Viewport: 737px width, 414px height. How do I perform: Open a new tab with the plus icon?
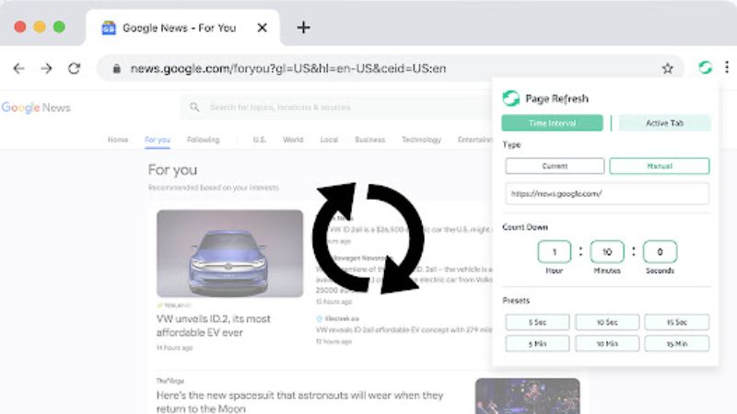pos(304,28)
